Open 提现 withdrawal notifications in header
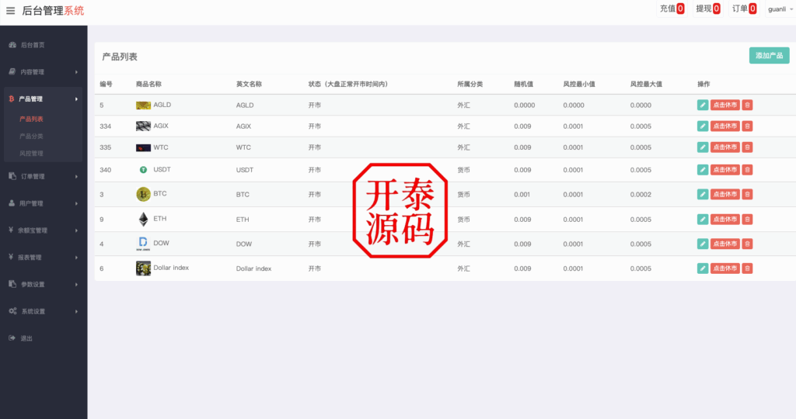 point(707,9)
